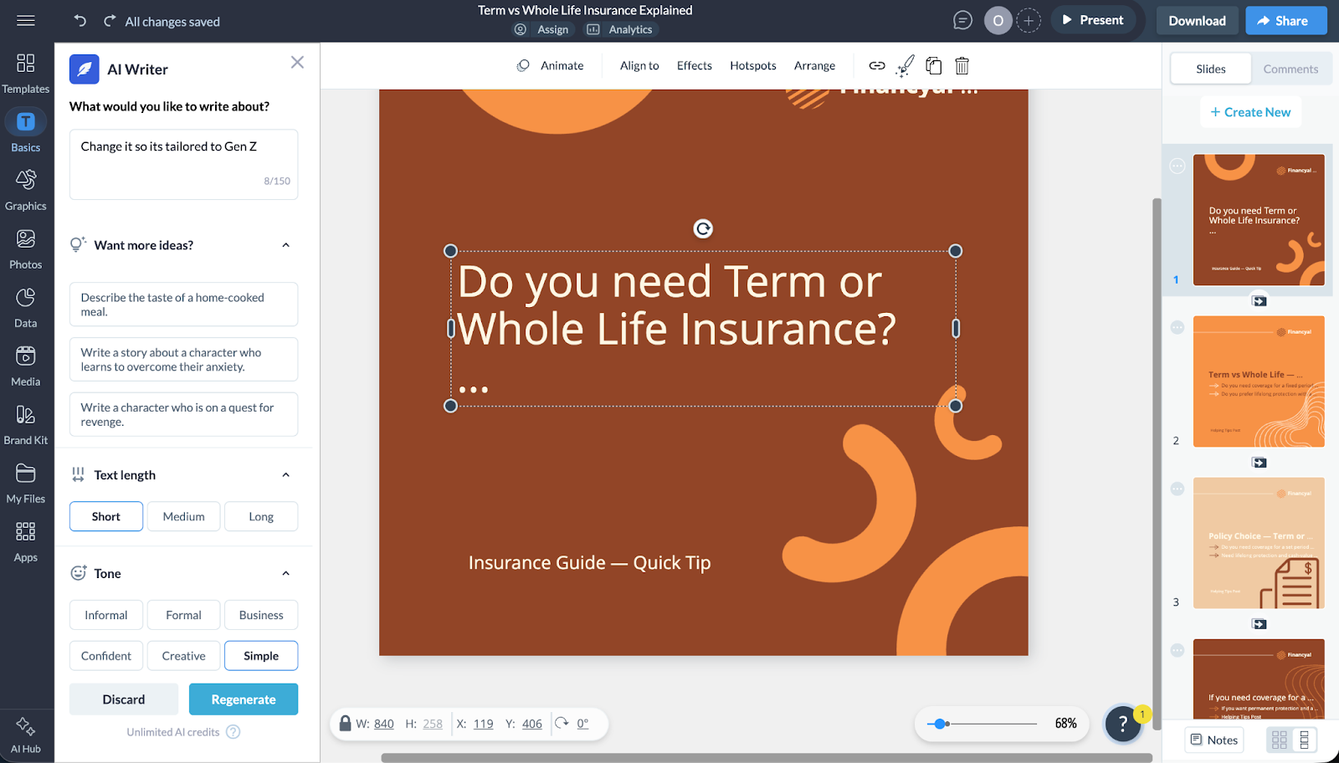Open the hamburger menu
This screenshot has width=1339, height=763.
26,20
